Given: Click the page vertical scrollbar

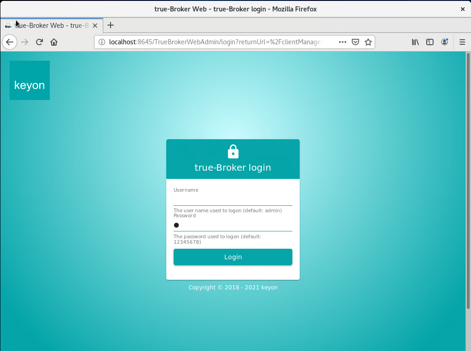Looking at the screenshot, I should (468, 181).
